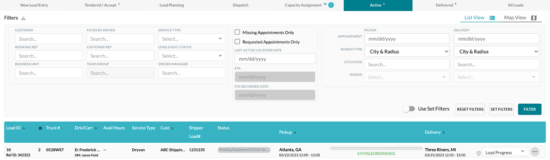Click the Map View map icon
The height and width of the screenshot is (160, 550).
(534, 18)
